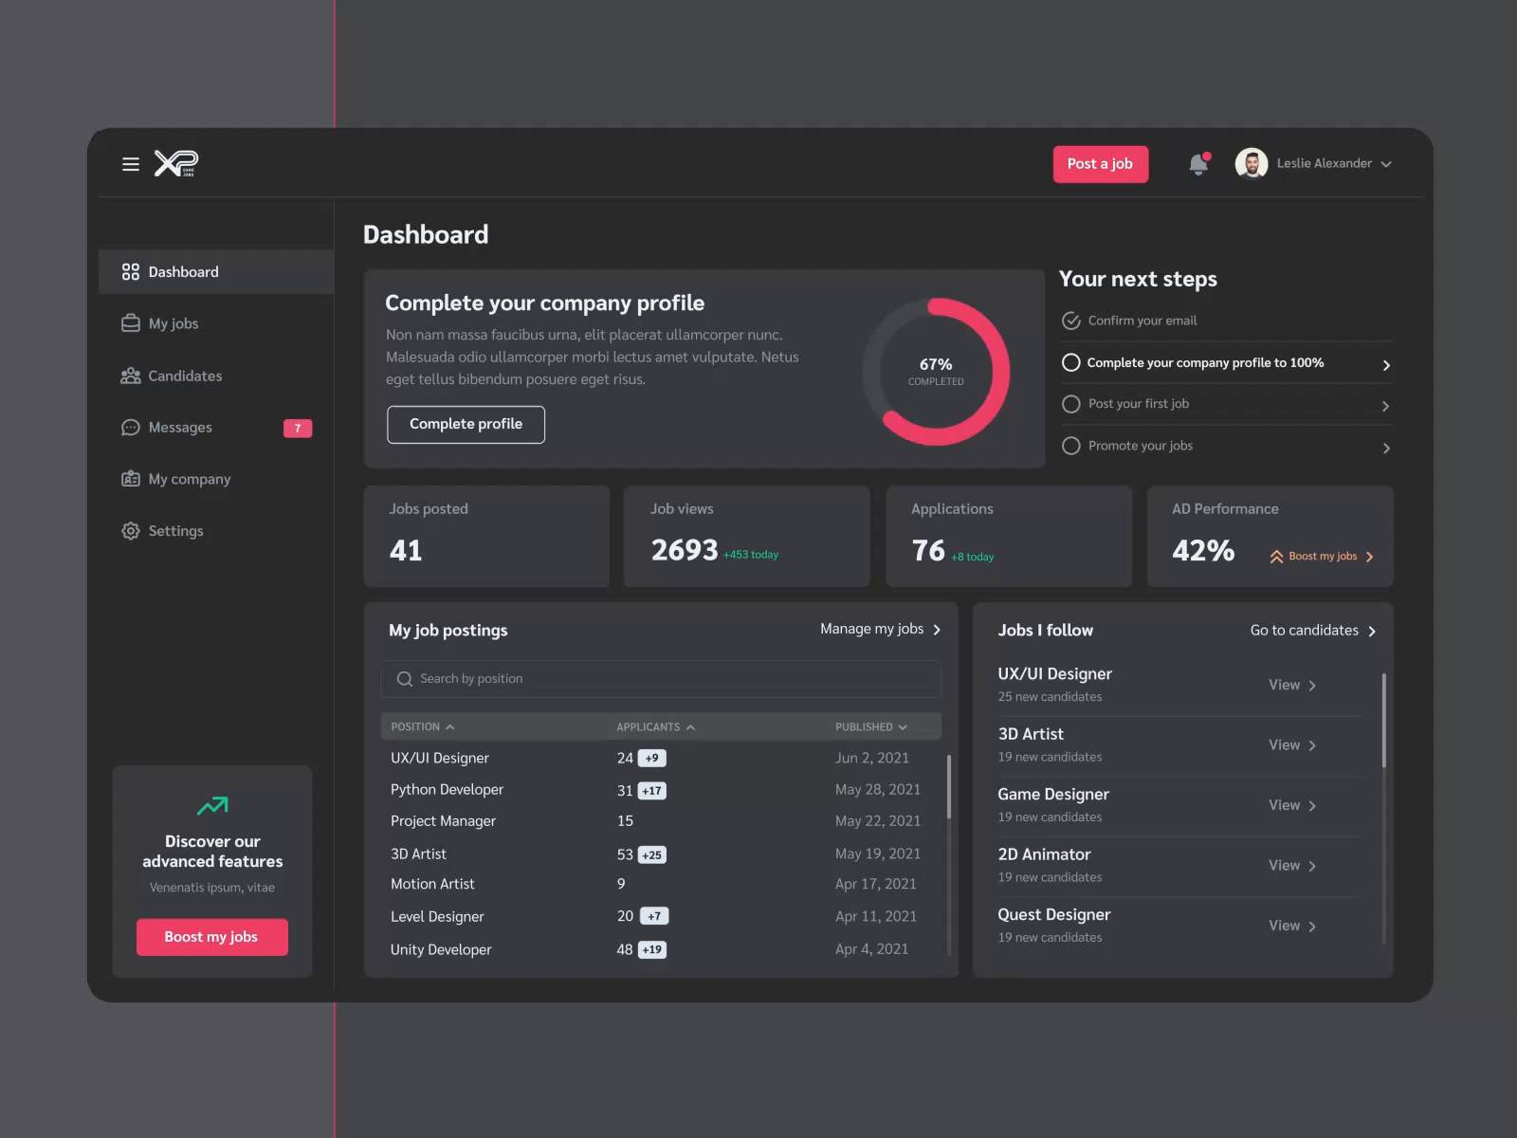Select the Promote your jobs circle
Screen dimensions: 1517x1138
pyautogui.click(x=1071, y=446)
